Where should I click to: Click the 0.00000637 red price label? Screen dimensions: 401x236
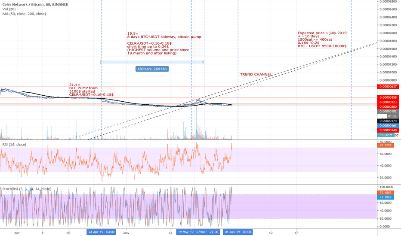tap(388, 87)
